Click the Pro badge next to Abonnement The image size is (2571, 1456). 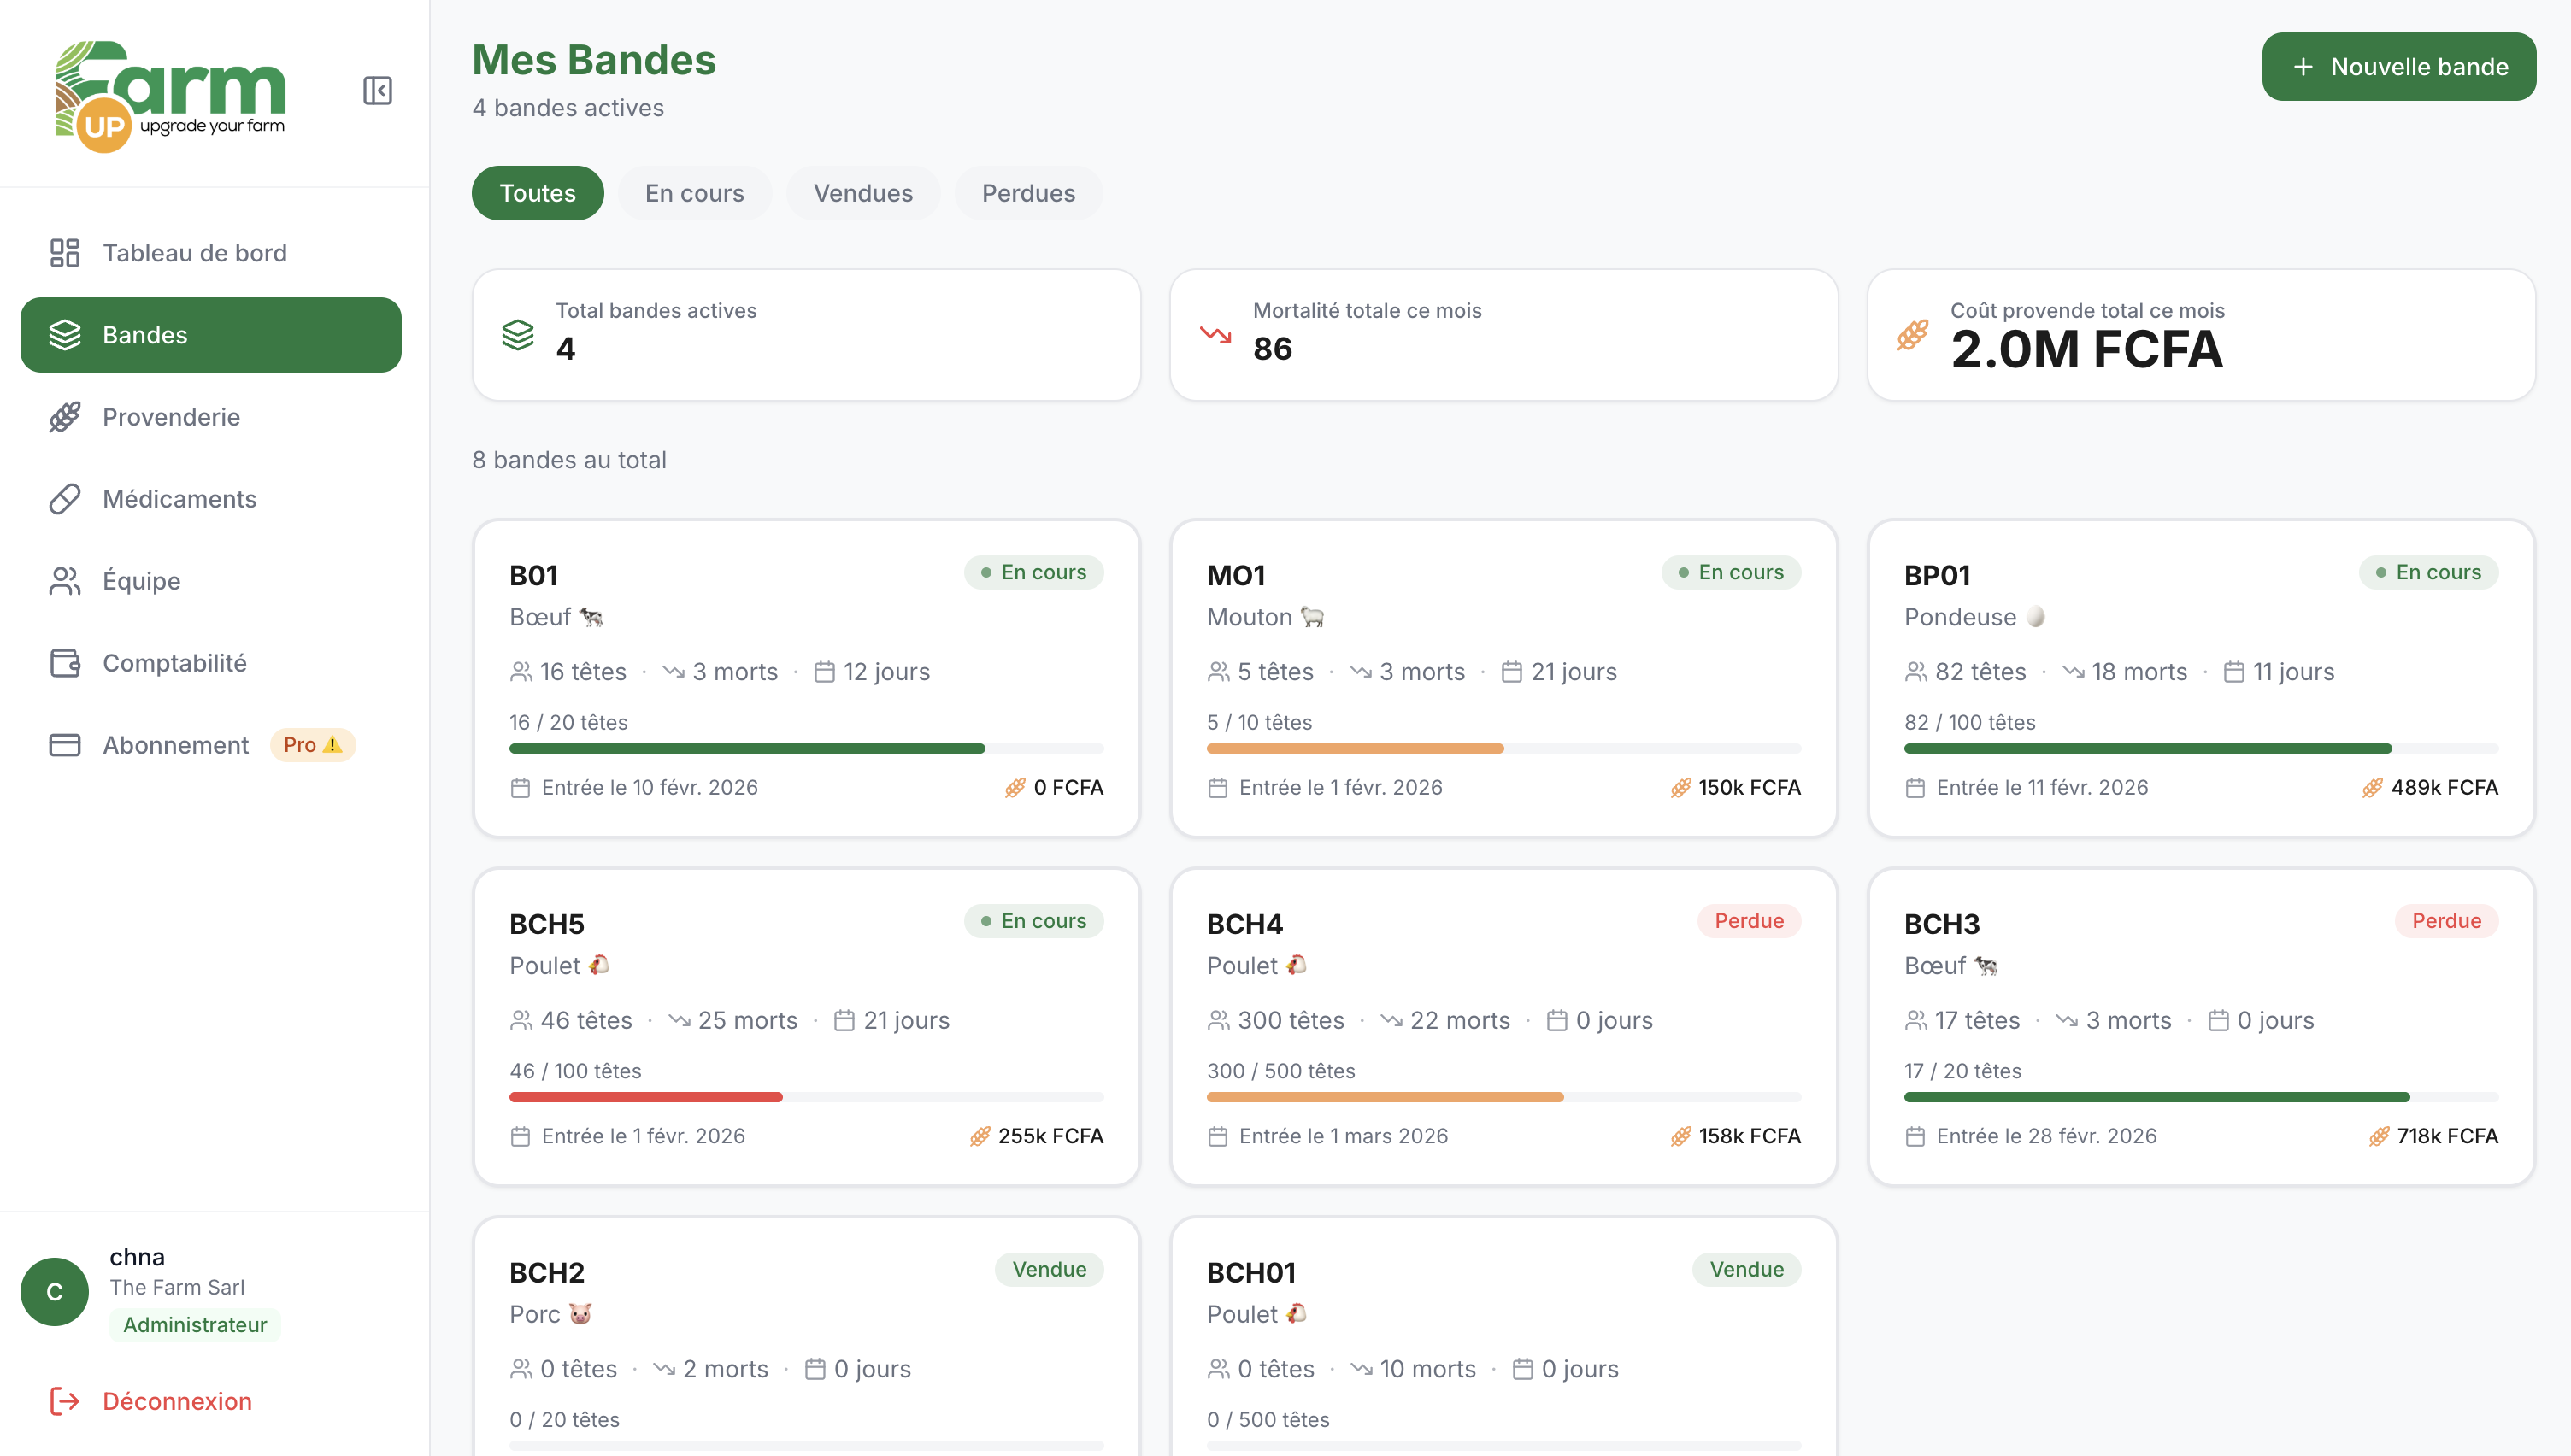point(313,744)
